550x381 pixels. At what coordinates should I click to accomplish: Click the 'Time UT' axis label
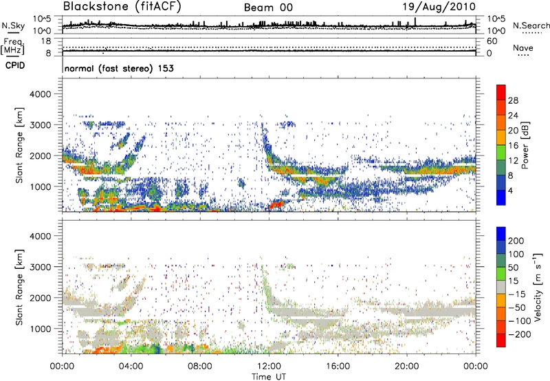pyautogui.click(x=269, y=377)
